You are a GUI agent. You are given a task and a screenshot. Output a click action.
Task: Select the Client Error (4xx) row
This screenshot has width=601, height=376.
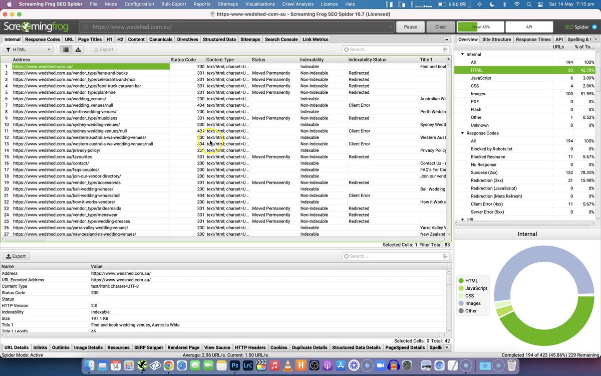(x=525, y=204)
